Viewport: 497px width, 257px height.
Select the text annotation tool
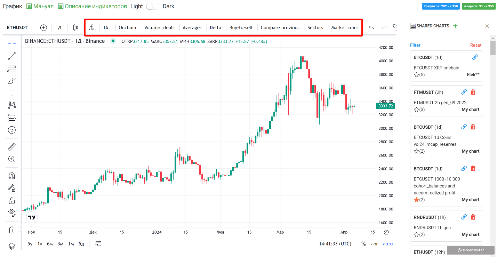pyautogui.click(x=12, y=93)
